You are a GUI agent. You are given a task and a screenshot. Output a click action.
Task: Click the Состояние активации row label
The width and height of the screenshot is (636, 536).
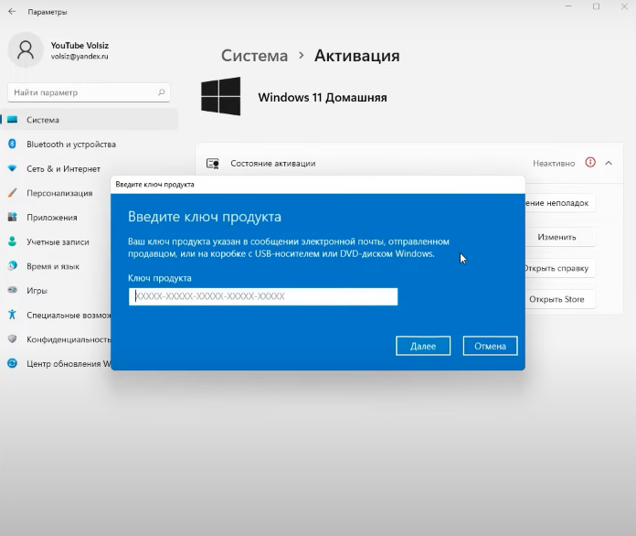(x=273, y=163)
